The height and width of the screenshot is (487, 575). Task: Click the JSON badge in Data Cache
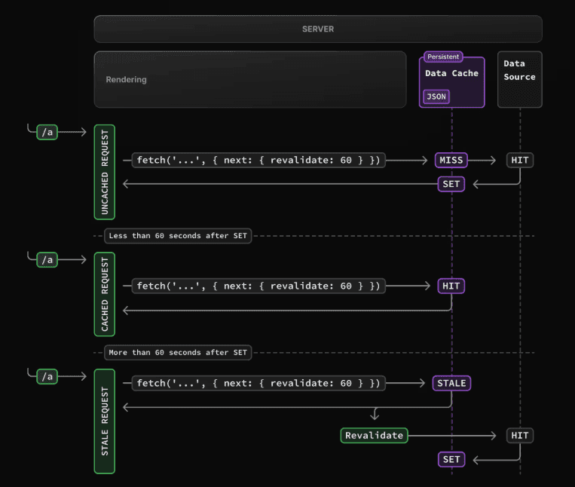pyautogui.click(x=436, y=96)
